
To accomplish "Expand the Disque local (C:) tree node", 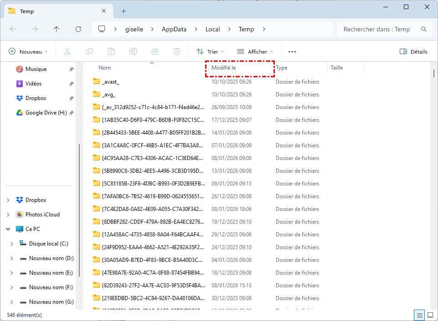I will [x=12, y=244].
